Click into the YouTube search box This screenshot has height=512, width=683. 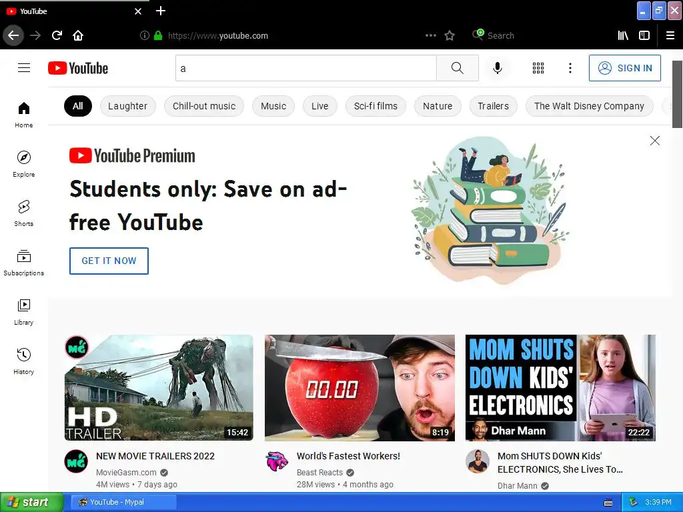[x=305, y=68]
